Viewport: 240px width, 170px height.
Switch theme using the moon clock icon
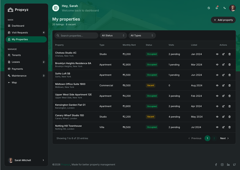point(209,8)
